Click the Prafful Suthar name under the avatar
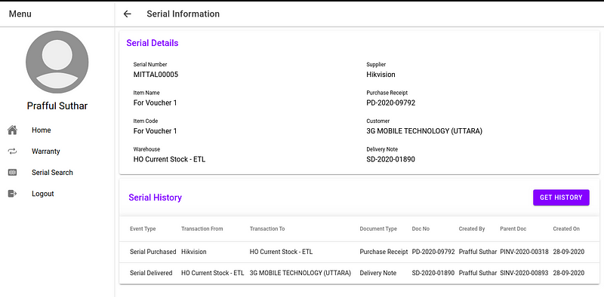Viewport: 604px width, 297px height. (x=57, y=106)
